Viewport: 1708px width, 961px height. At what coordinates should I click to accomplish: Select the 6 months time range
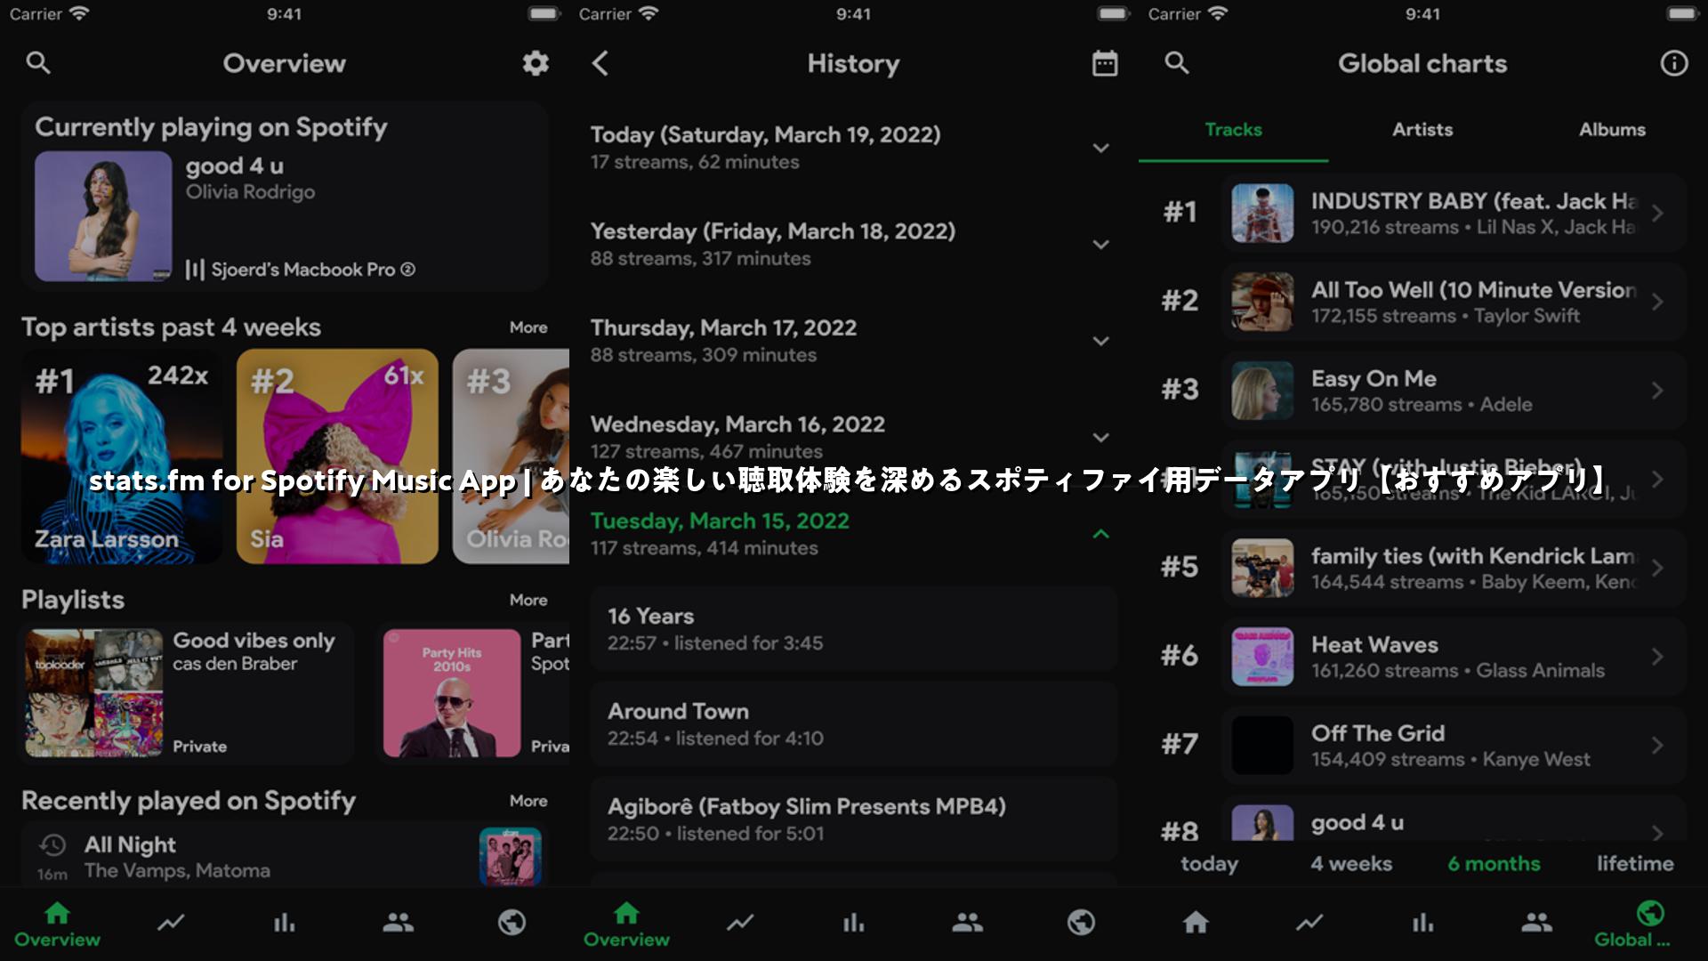click(1494, 864)
